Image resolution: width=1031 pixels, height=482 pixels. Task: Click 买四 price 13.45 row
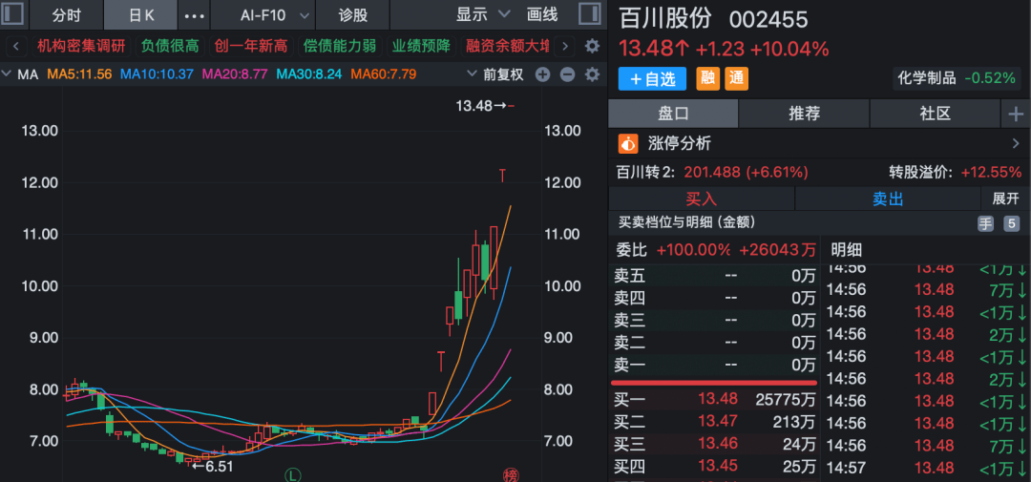pos(715,467)
